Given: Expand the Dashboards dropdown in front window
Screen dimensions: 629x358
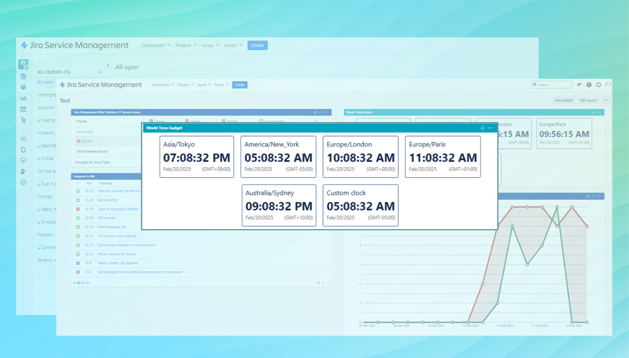Looking at the screenshot, I should pos(162,85).
